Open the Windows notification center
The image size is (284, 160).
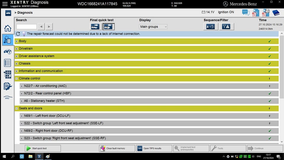tap(278, 156)
